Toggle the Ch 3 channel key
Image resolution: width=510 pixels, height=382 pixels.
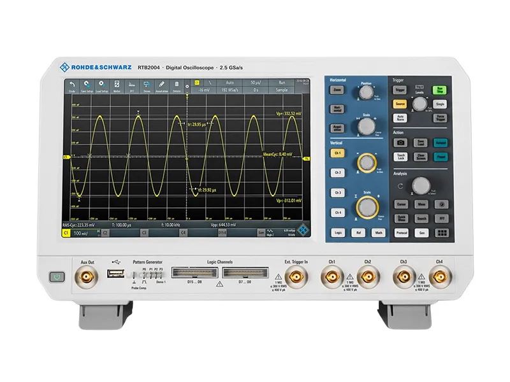pos(338,193)
